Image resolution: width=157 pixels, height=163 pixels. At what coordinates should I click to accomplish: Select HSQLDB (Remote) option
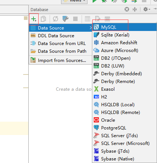click(124, 112)
